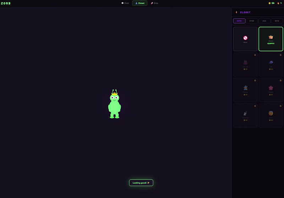The width and height of the screenshot is (284, 198).
Task: Select the equipped Crown hat
Action: point(271,39)
